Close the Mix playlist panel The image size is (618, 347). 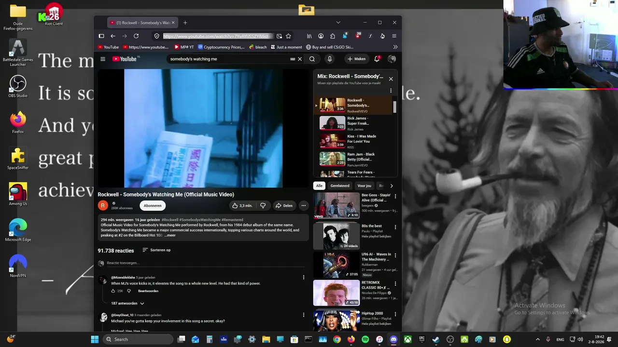391,79
